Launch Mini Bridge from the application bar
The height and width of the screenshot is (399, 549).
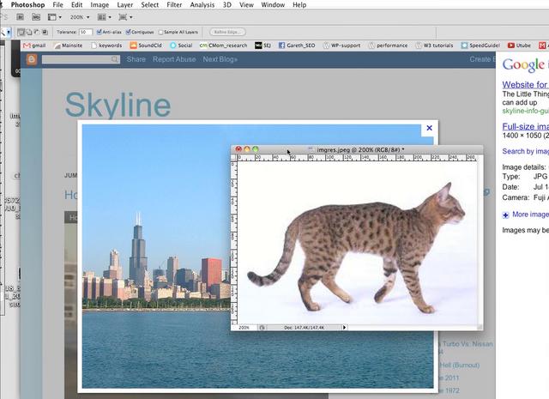tap(36, 17)
